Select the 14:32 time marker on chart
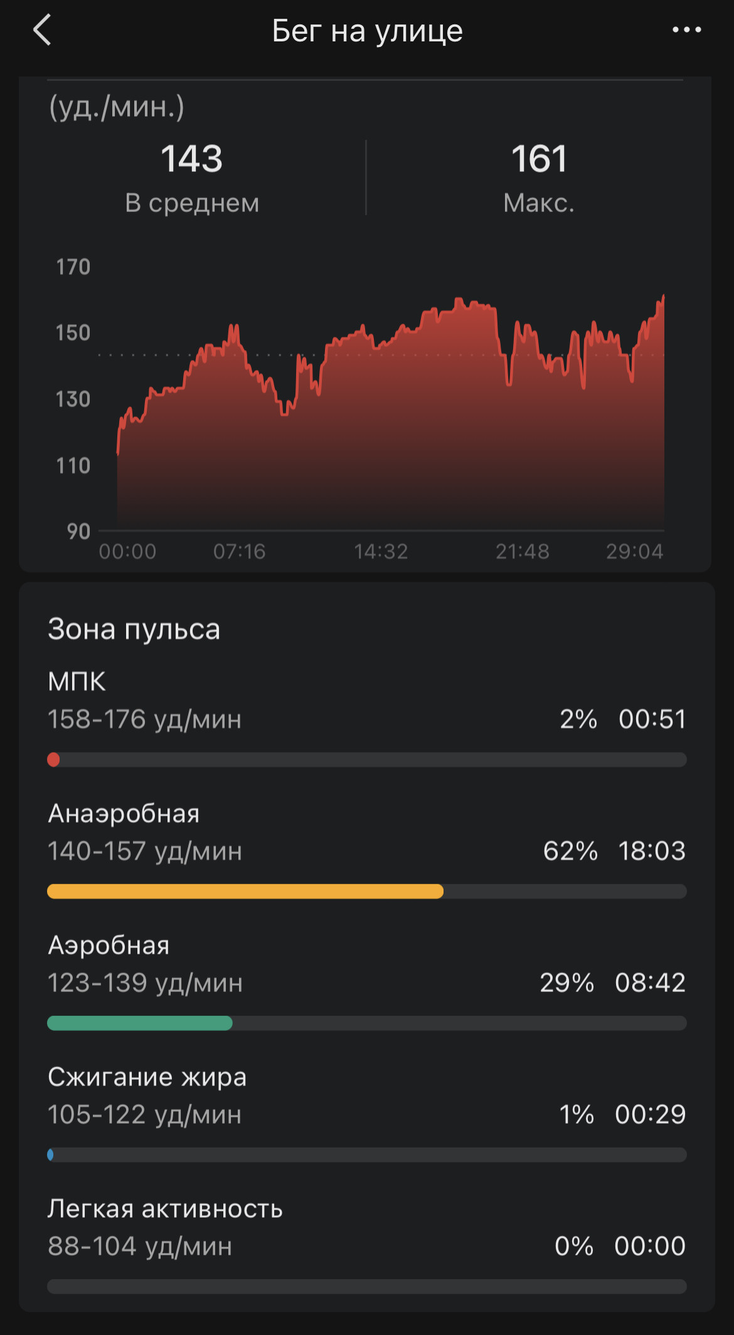 (x=381, y=551)
